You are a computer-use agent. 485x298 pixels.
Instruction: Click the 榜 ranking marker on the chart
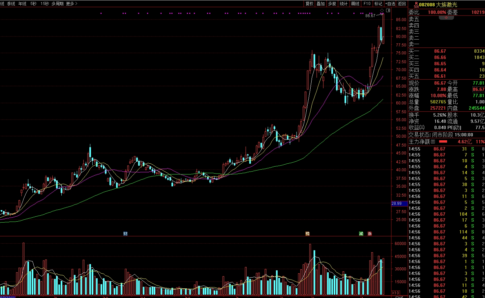[x=307, y=234]
